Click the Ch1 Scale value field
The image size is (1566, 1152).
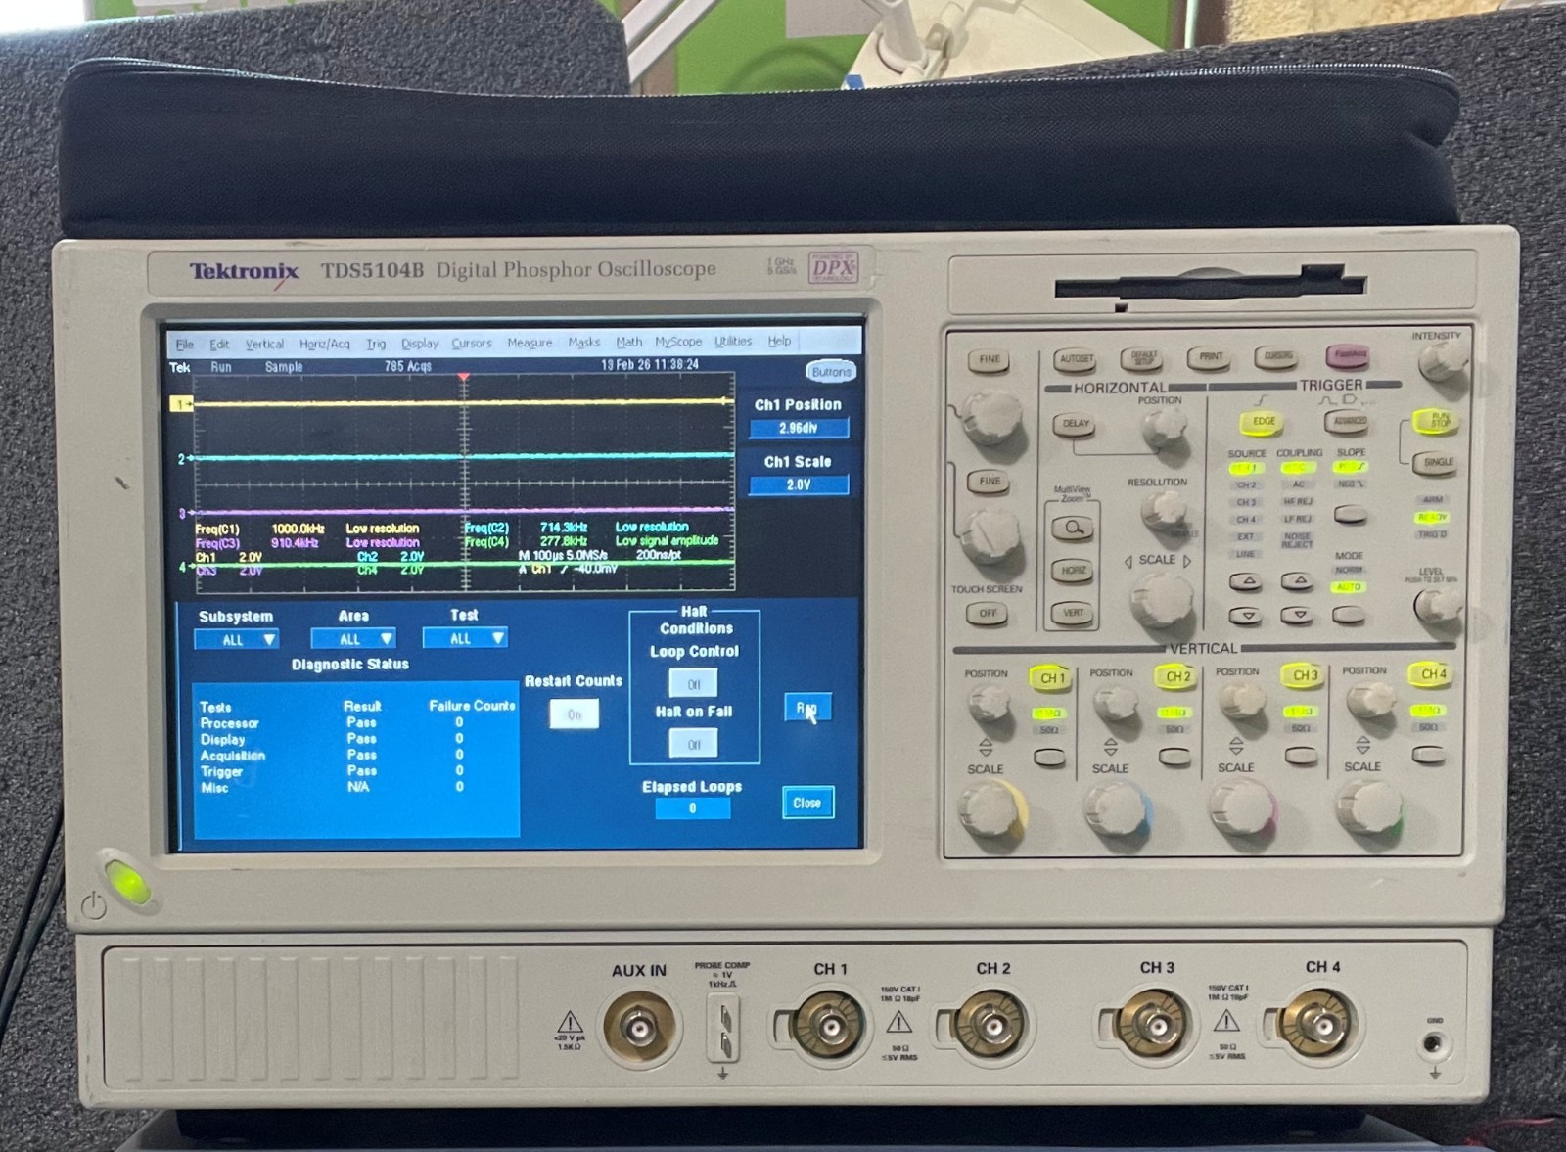click(799, 484)
